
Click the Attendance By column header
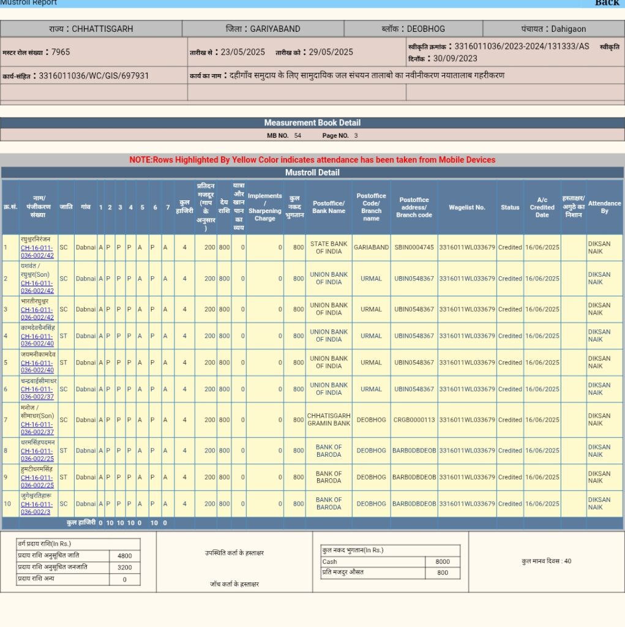[604, 207]
